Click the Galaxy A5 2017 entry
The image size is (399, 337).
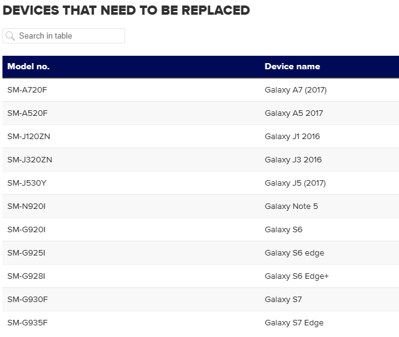(294, 113)
